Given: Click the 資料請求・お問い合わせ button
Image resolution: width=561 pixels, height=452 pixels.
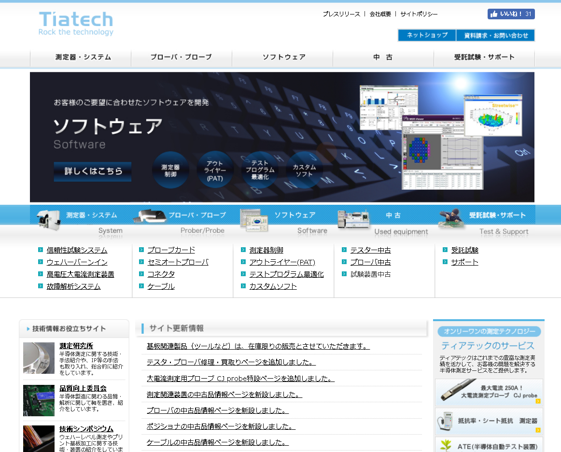Looking at the screenshot, I should (496, 35).
